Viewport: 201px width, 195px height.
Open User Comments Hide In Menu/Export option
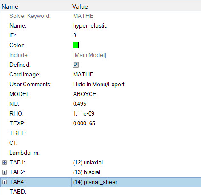(136, 84)
